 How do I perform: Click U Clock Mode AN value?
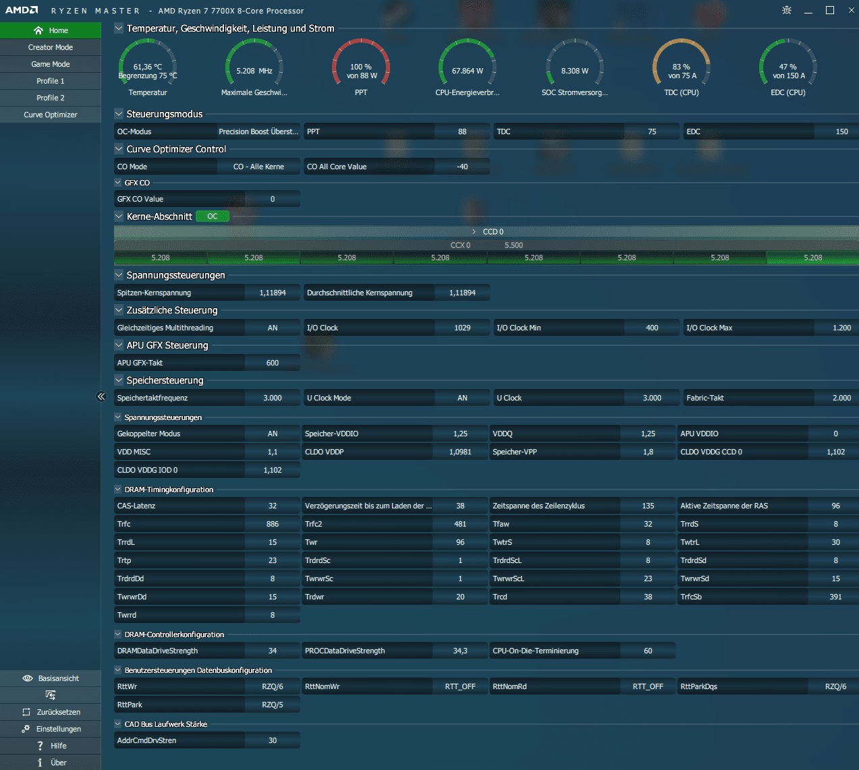[x=462, y=398]
